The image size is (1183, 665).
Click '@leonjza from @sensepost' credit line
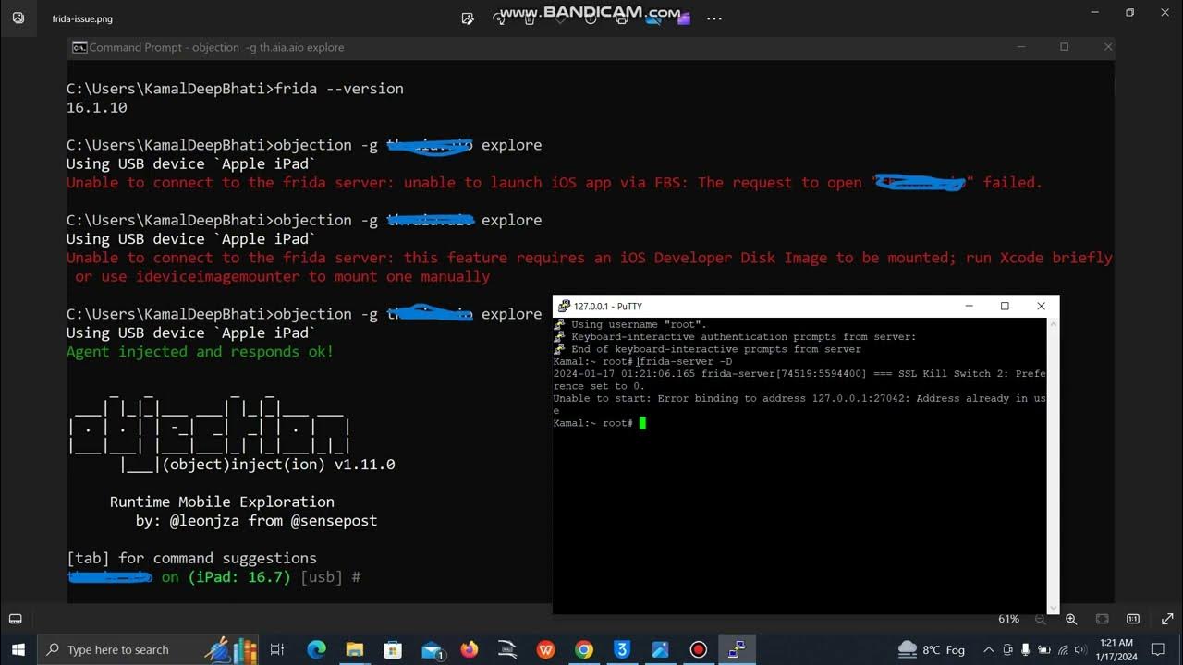(x=274, y=520)
